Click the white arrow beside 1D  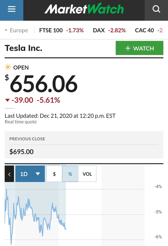click(38, 174)
